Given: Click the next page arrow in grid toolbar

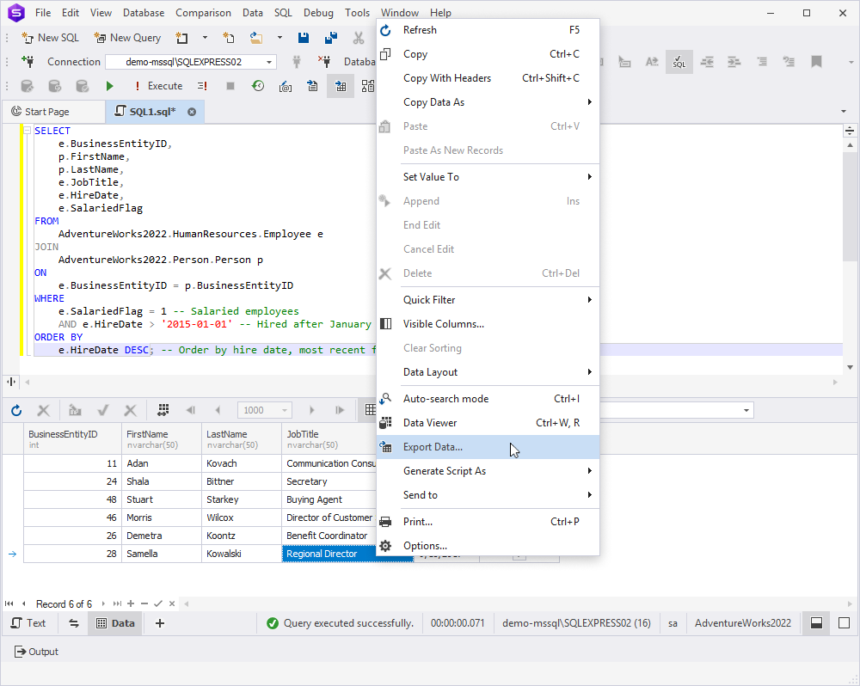Looking at the screenshot, I should tap(311, 410).
